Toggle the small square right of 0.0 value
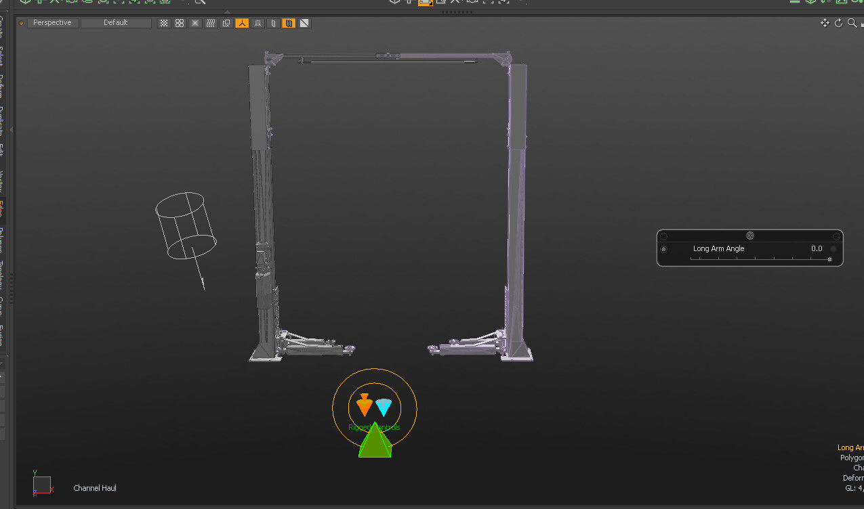 tap(834, 249)
